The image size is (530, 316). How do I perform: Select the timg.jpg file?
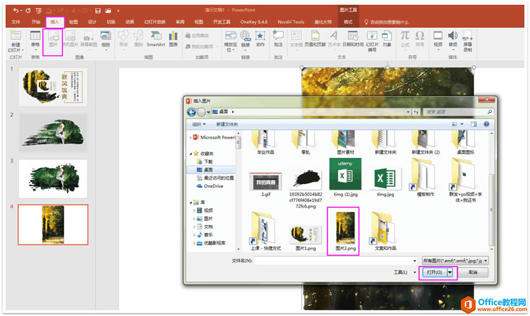pyautogui.click(x=386, y=182)
